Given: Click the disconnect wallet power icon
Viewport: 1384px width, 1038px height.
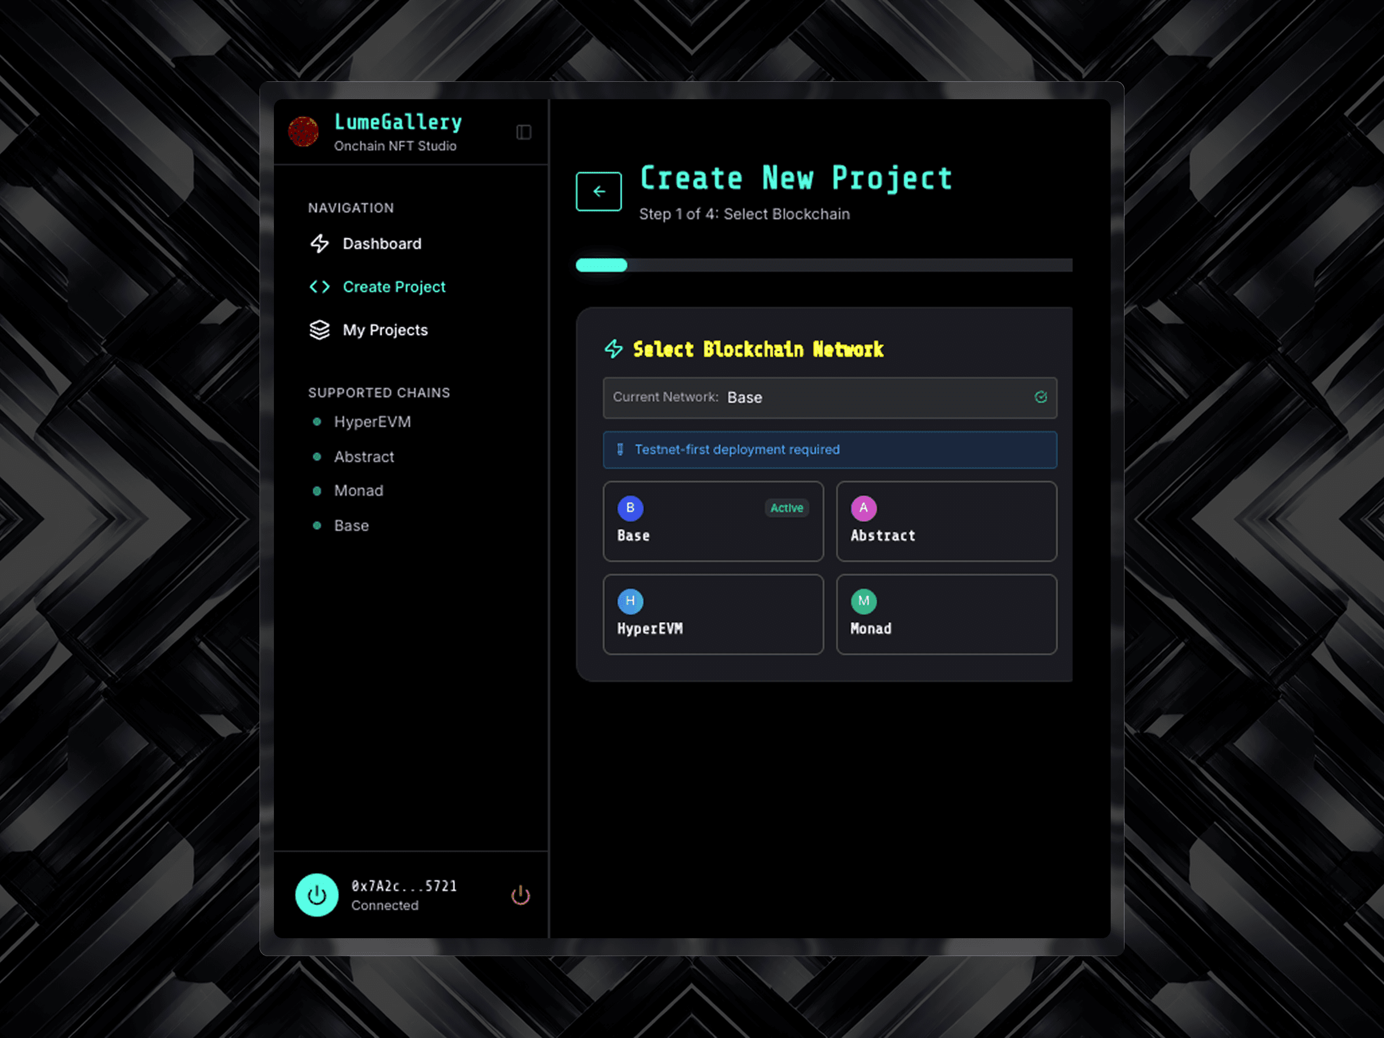Looking at the screenshot, I should click(x=521, y=896).
